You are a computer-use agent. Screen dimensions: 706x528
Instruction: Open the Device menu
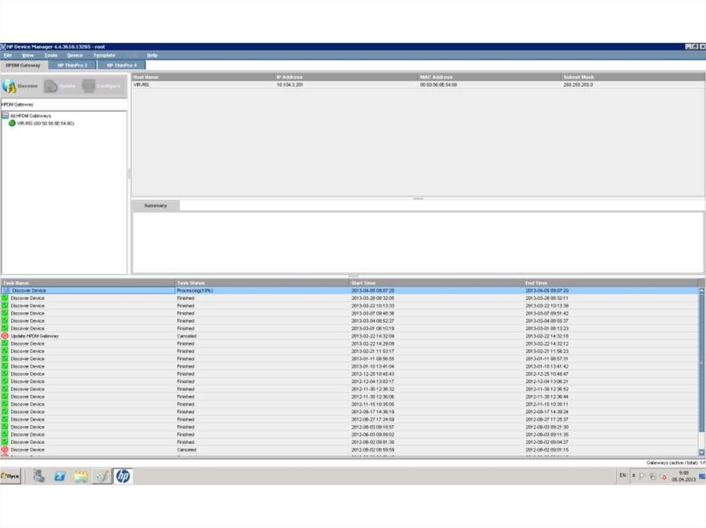tap(74, 55)
